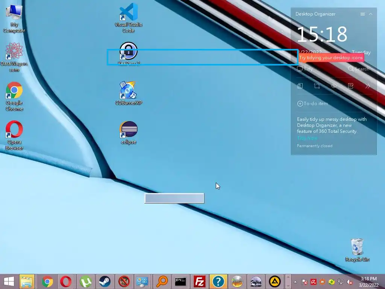The width and height of the screenshot is (385, 289).
Task: Open the Windows Start button
Action: [9, 281]
